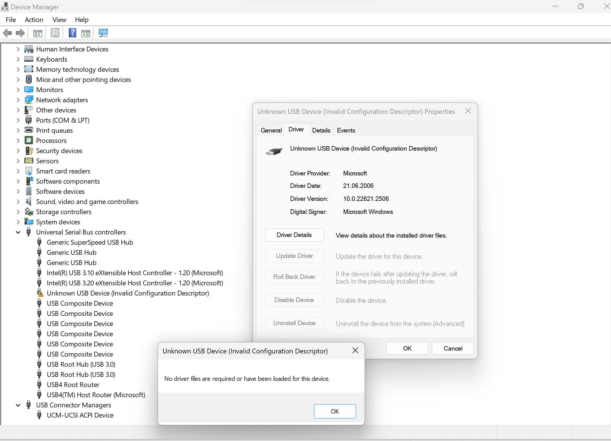Click Show/Hide console tree toolbar icon
Viewport: 611px width, 441px height.
pyautogui.click(x=38, y=33)
